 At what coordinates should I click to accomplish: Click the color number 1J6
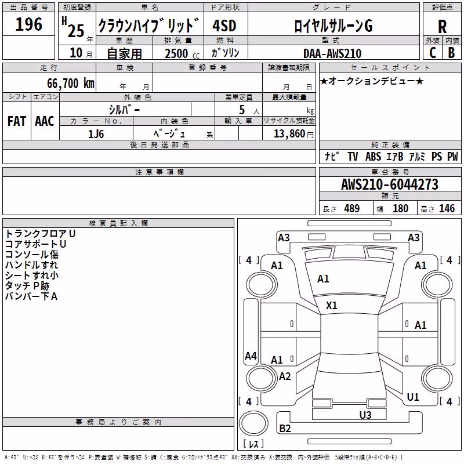[x=96, y=134]
